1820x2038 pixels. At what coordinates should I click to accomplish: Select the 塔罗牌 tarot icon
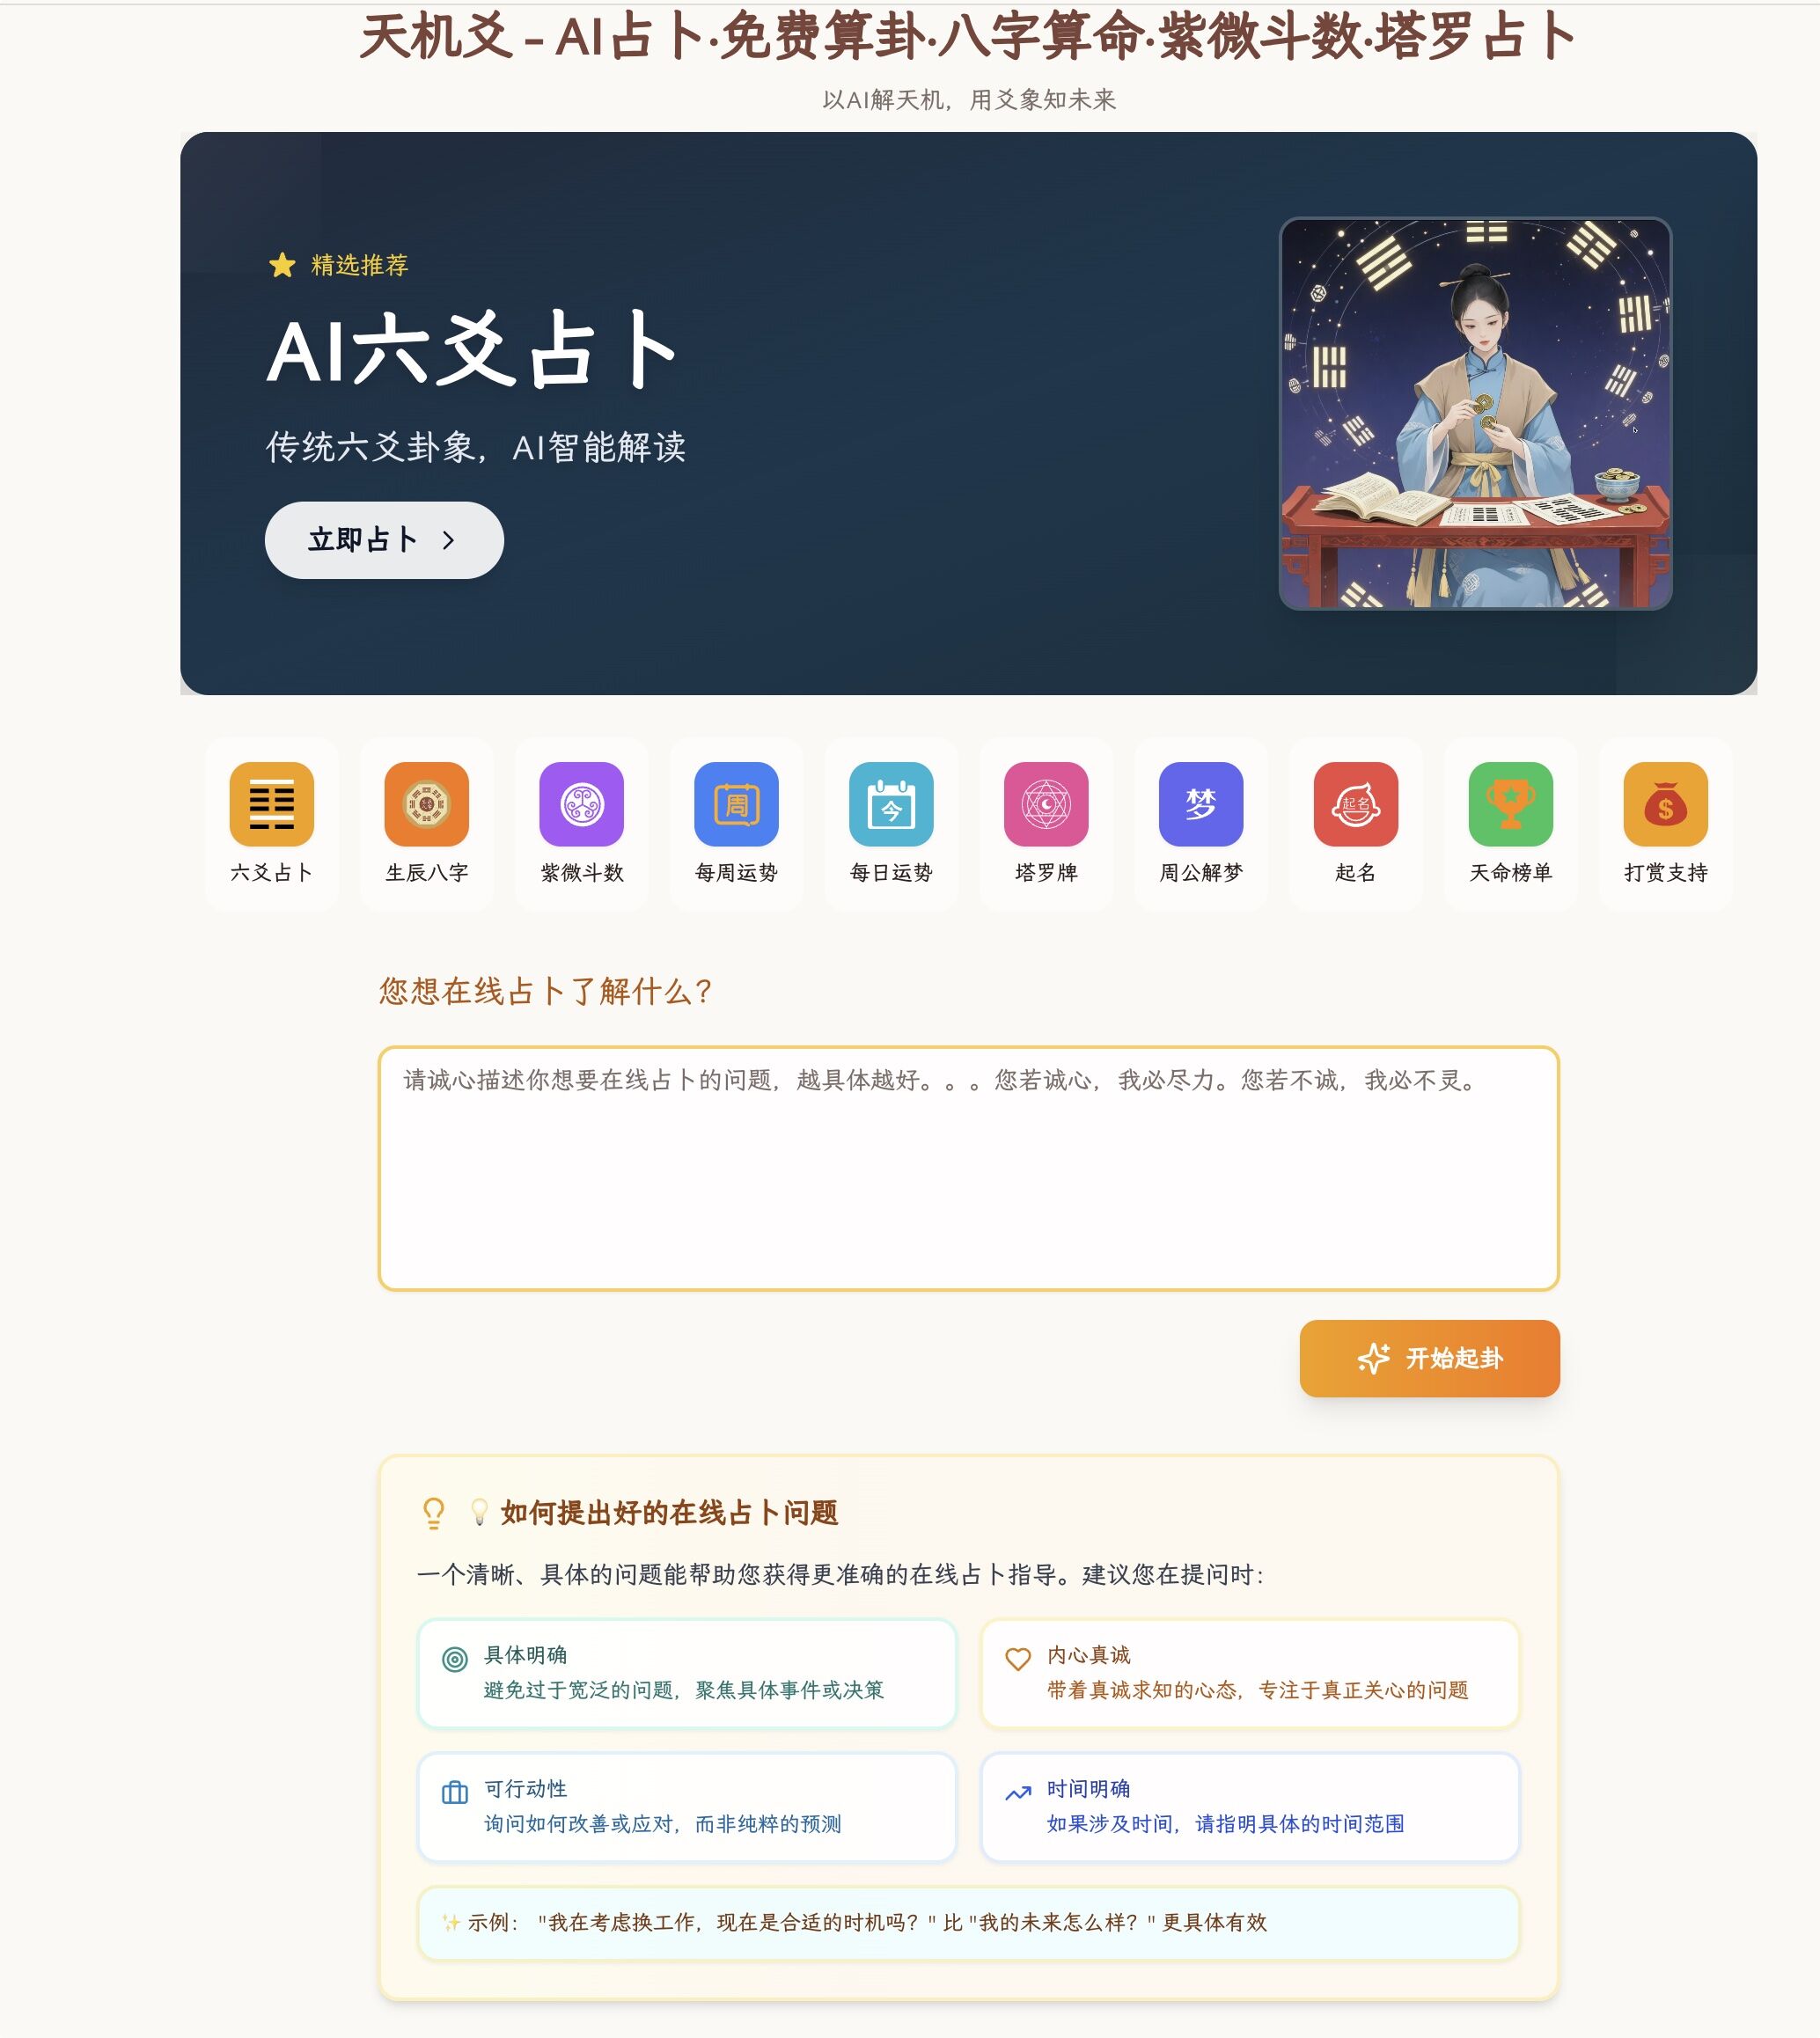coord(1046,804)
